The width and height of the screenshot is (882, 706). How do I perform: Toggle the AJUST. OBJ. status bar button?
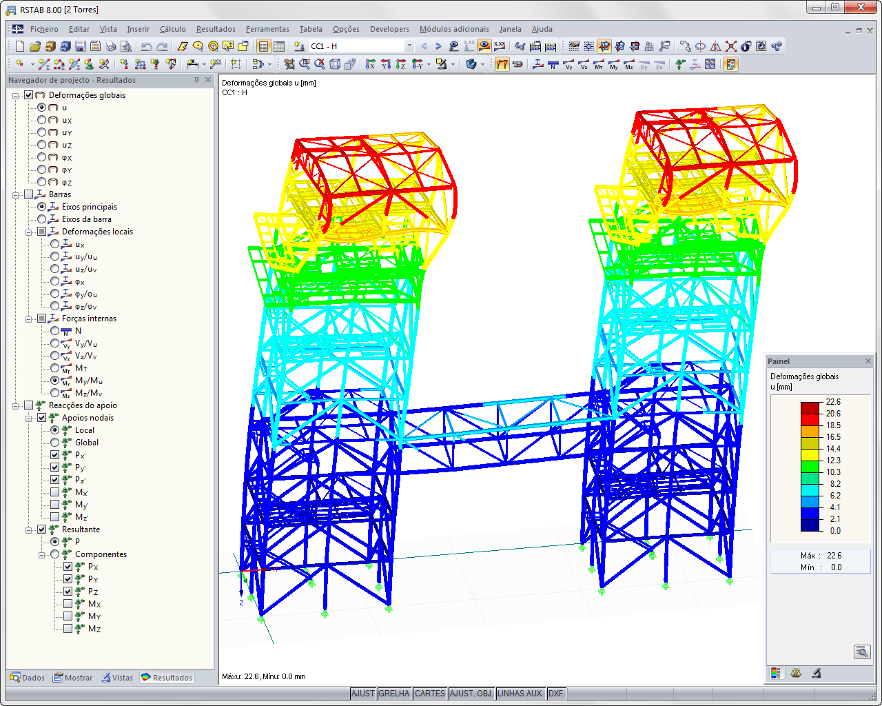[471, 694]
